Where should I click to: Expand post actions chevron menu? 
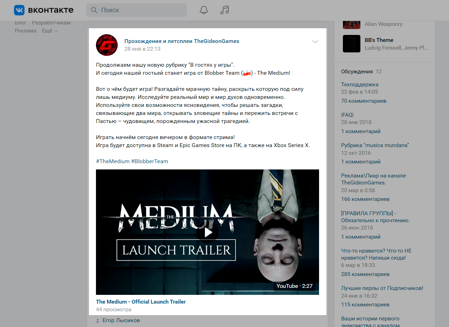click(x=315, y=42)
